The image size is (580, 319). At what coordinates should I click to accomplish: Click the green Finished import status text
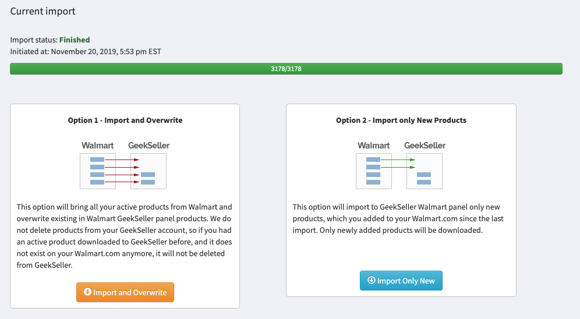75,40
